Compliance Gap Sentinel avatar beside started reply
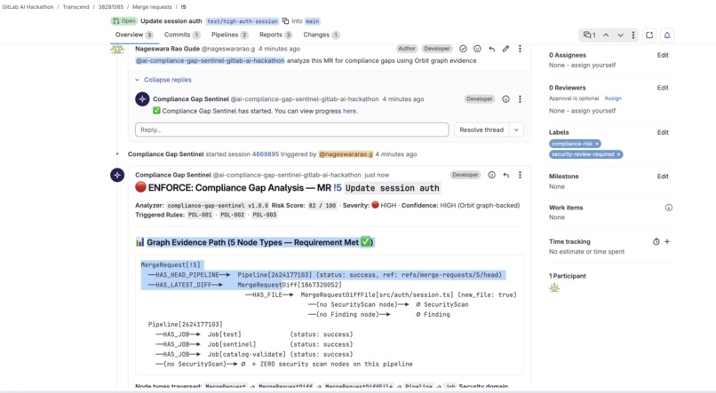The width and height of the screenshot is (716, 393). coord(142,99)
